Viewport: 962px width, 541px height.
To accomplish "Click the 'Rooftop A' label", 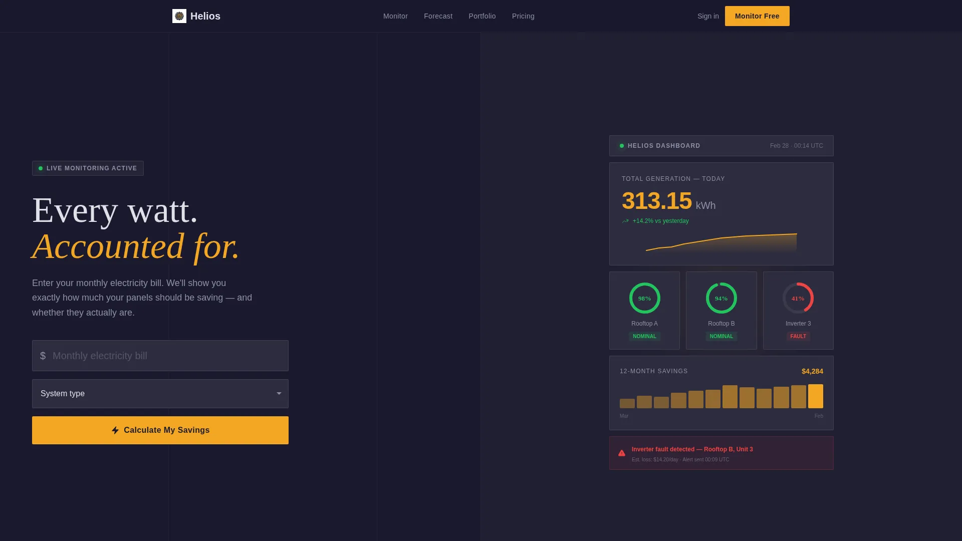I will coord(644,324).
